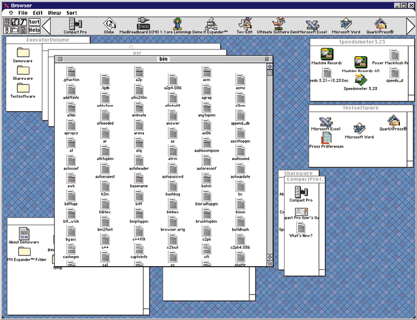This screenshot has width=417, height=320.
Task: Activate the Shareware window title bar
Action: coord(299,173)
